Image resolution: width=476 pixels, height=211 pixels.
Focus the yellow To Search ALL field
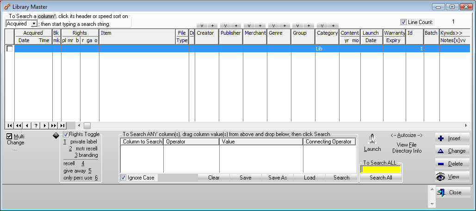[x=380, y=169]
